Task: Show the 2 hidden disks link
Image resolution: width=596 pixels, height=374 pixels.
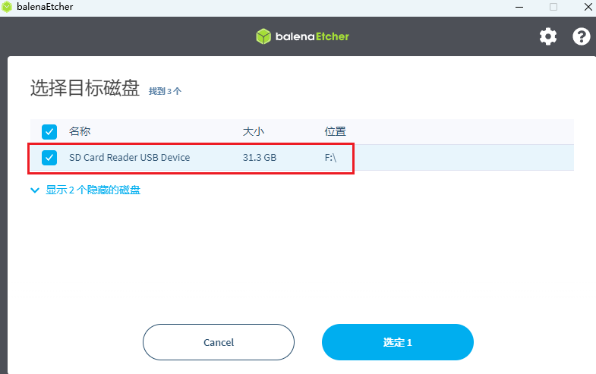Action: coord(93,190)
